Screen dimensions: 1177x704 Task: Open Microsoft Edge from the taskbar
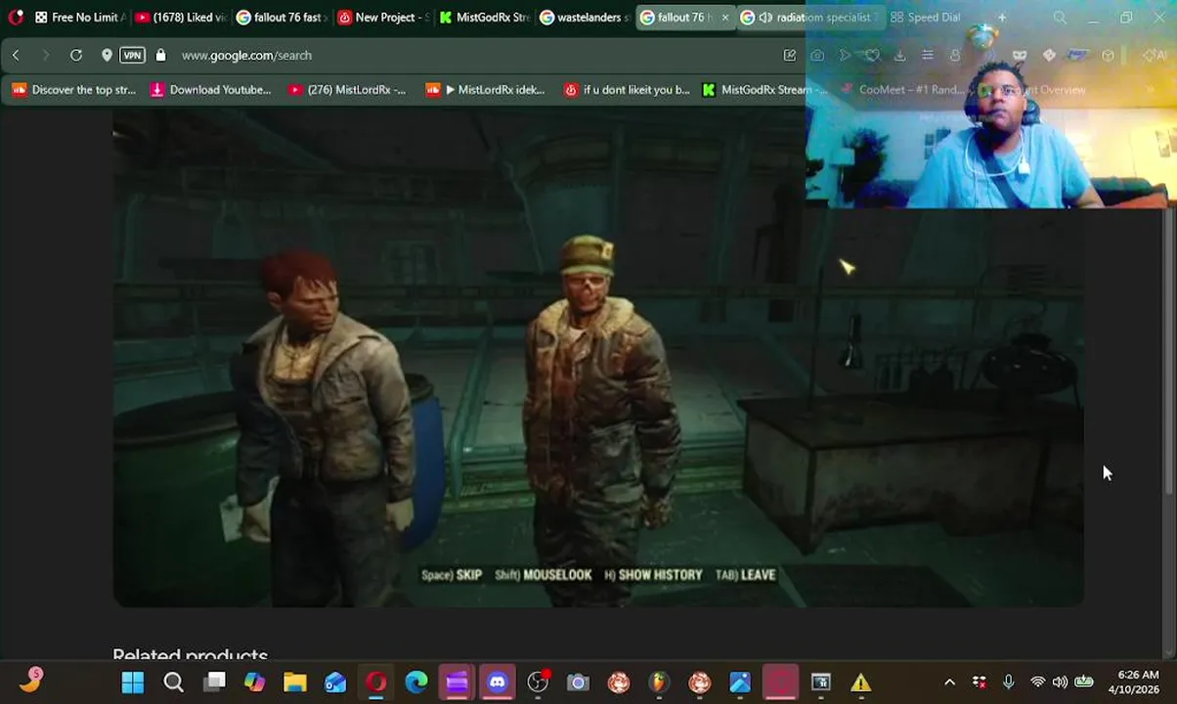tap(416, 682)
